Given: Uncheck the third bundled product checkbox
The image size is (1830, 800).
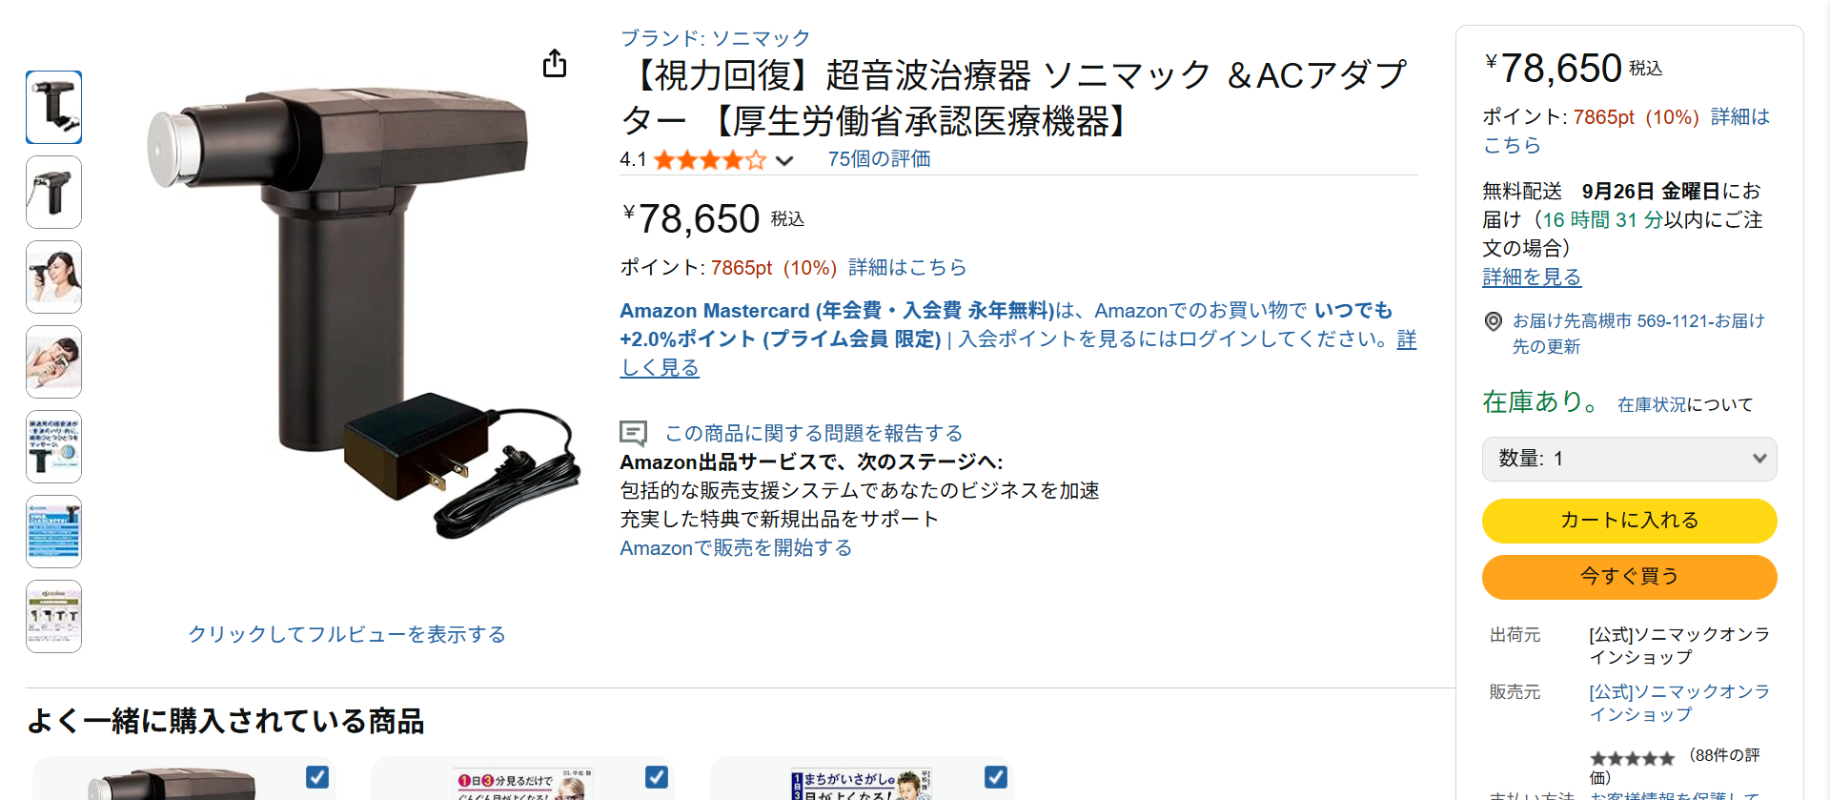Looking at the screenshot, I should coord(996,777).
